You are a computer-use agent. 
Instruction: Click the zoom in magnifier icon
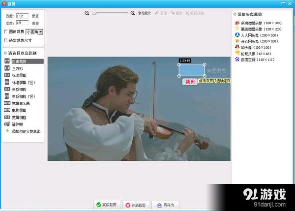pyautogui.click(x=132, y=13)
